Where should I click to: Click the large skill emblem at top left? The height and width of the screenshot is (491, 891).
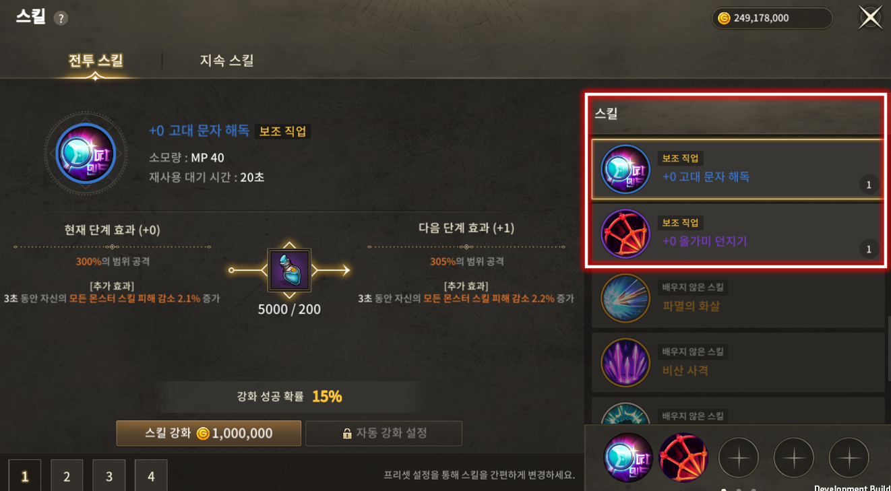[x=86, y=154]
